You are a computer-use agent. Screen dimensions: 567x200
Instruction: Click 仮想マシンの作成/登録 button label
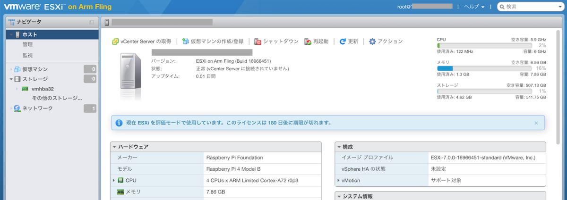pyautogui.click(x=217, y=42)
